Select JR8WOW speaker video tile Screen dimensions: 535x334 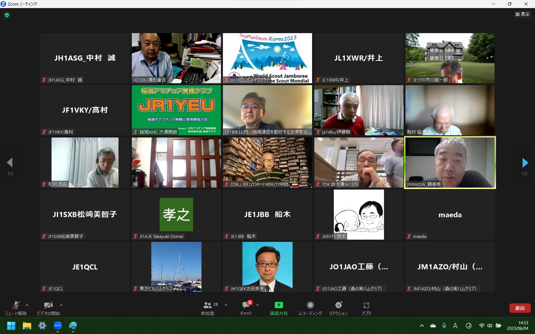pos(450,163)
